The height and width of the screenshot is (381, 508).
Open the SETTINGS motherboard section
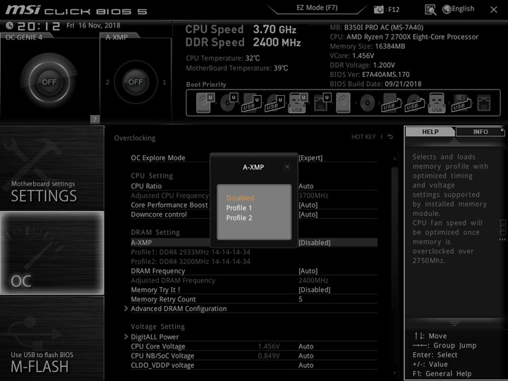pos(52,167)
